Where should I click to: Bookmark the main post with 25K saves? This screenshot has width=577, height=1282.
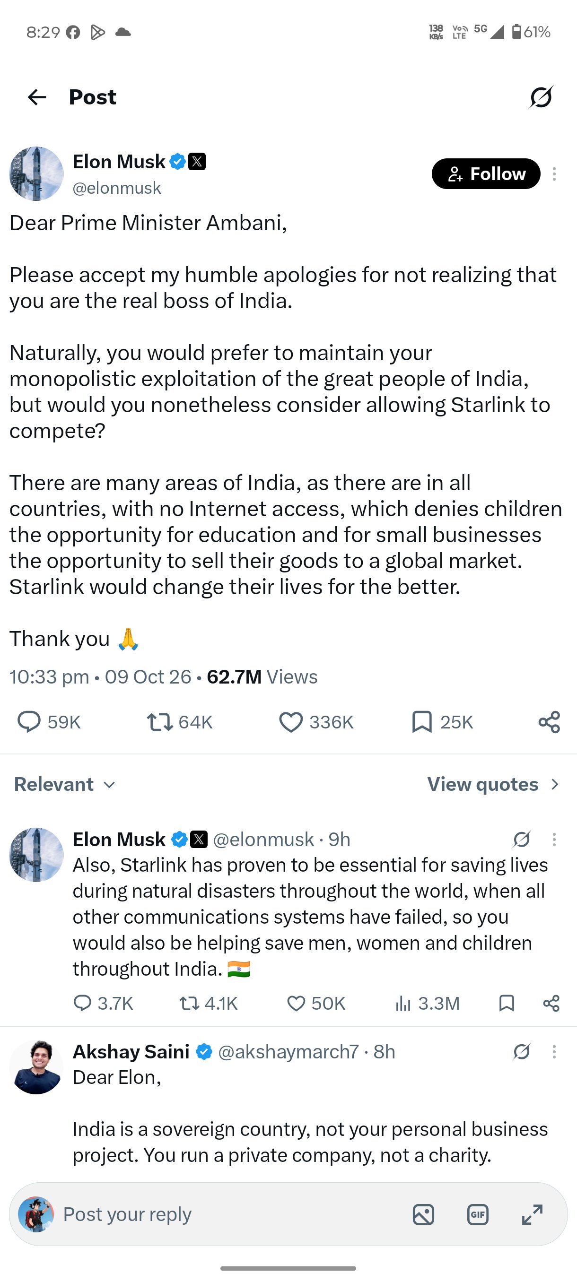pyautogui.click(x=442, y=722)
